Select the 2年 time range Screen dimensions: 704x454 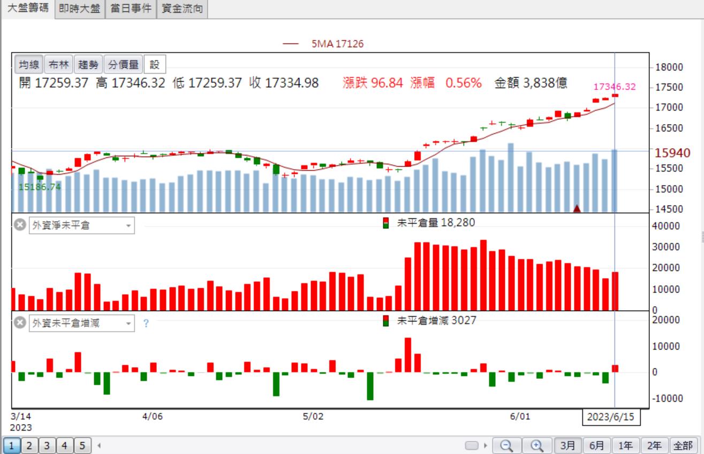click(654, 445)
